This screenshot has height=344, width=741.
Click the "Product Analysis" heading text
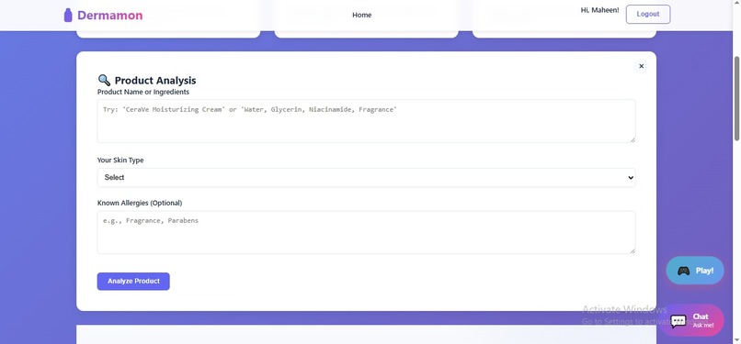point(155,81)
